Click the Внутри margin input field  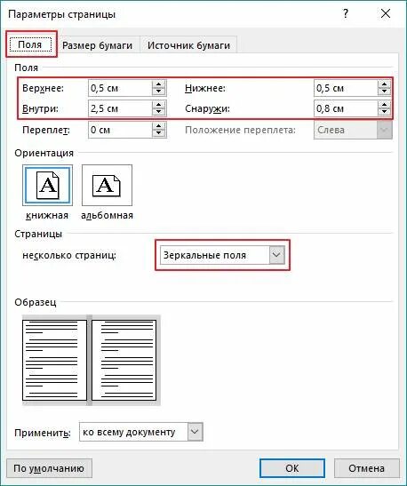120,108
